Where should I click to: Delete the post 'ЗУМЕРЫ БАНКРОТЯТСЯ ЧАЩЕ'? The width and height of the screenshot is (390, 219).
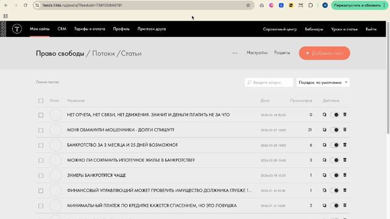[345, 175]
